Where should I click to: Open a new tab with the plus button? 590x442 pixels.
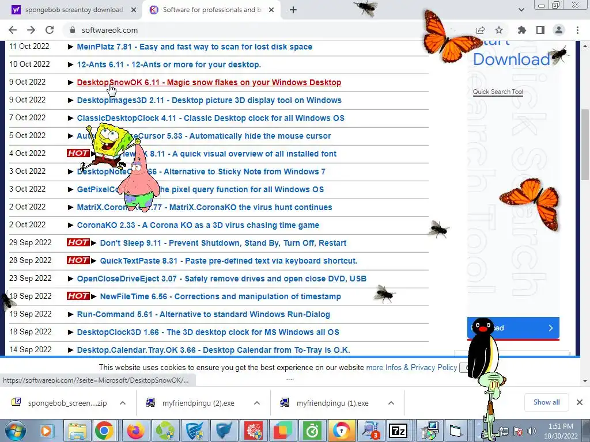[293, 10]
